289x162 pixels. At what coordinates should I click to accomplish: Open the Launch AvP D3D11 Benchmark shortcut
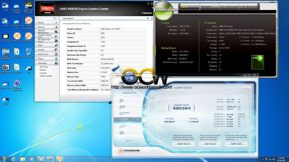[29, 7]
